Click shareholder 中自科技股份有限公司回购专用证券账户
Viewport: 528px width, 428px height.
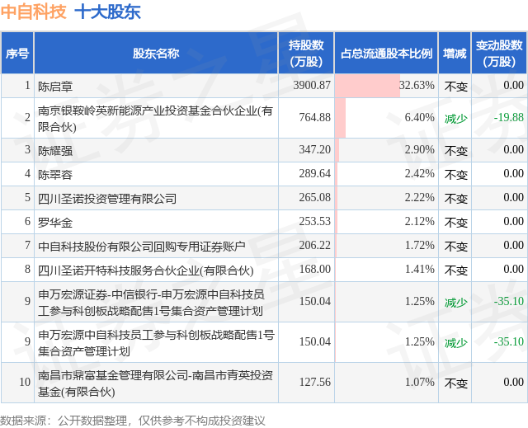pos(142,247)
